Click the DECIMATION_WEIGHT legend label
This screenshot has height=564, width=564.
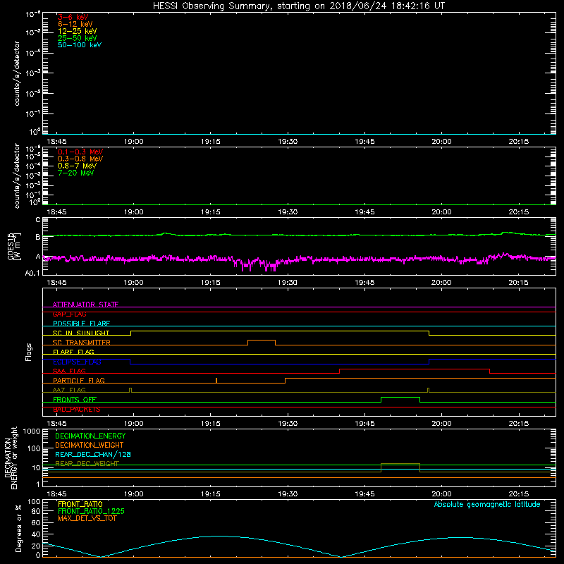[90, 445]
